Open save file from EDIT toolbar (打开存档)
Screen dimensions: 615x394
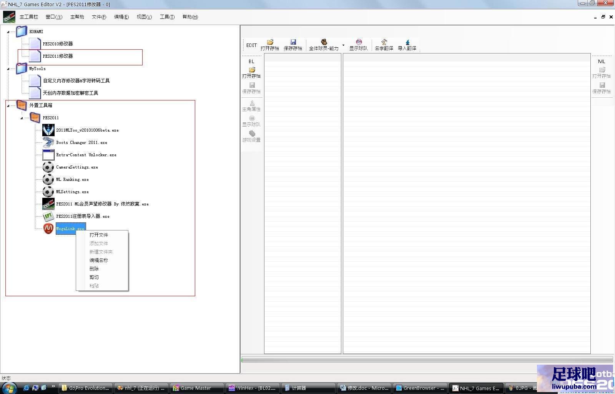(270, 45)
